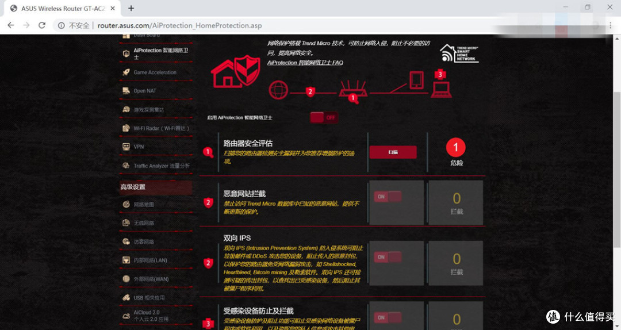Viewport: 621px width, 330px height.
Task: Open Chrome three-dot menu
Action: [x=610, y=25]
